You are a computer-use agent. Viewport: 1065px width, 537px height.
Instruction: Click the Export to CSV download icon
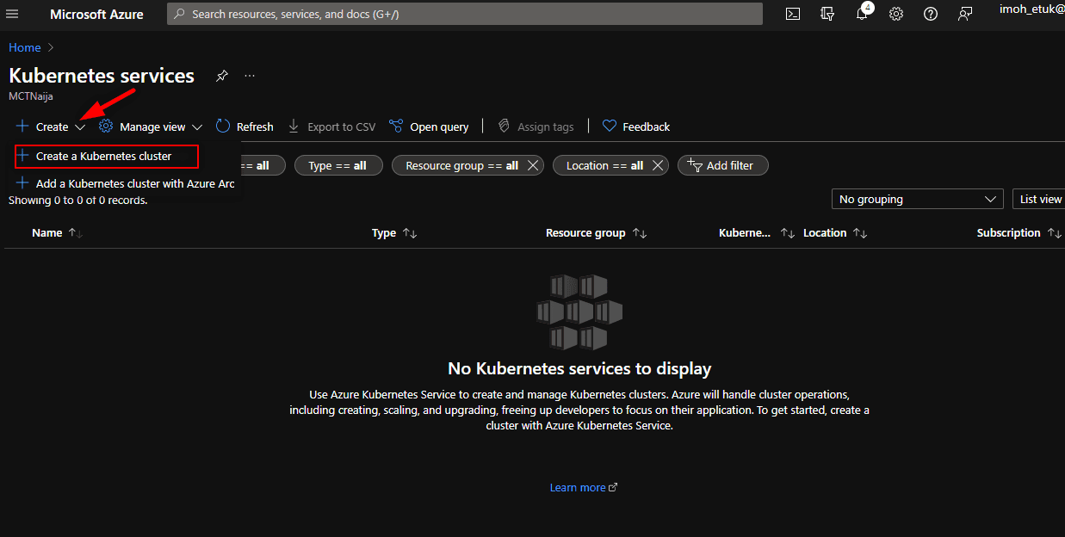tap(294, 127)
